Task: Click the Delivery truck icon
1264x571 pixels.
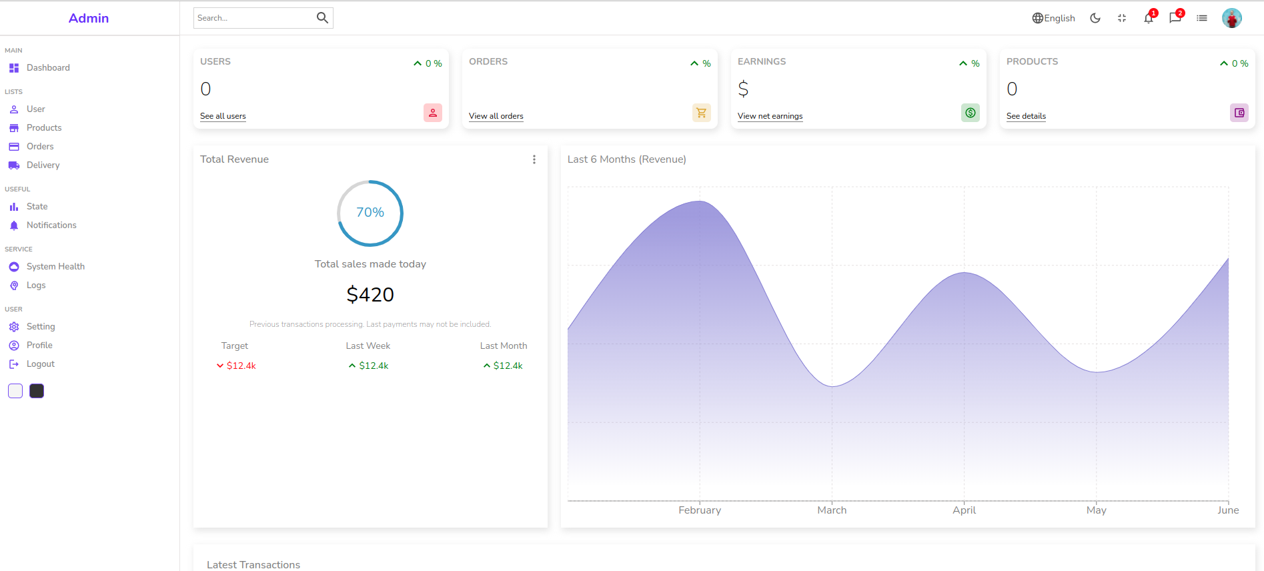Action: point(14,165)
